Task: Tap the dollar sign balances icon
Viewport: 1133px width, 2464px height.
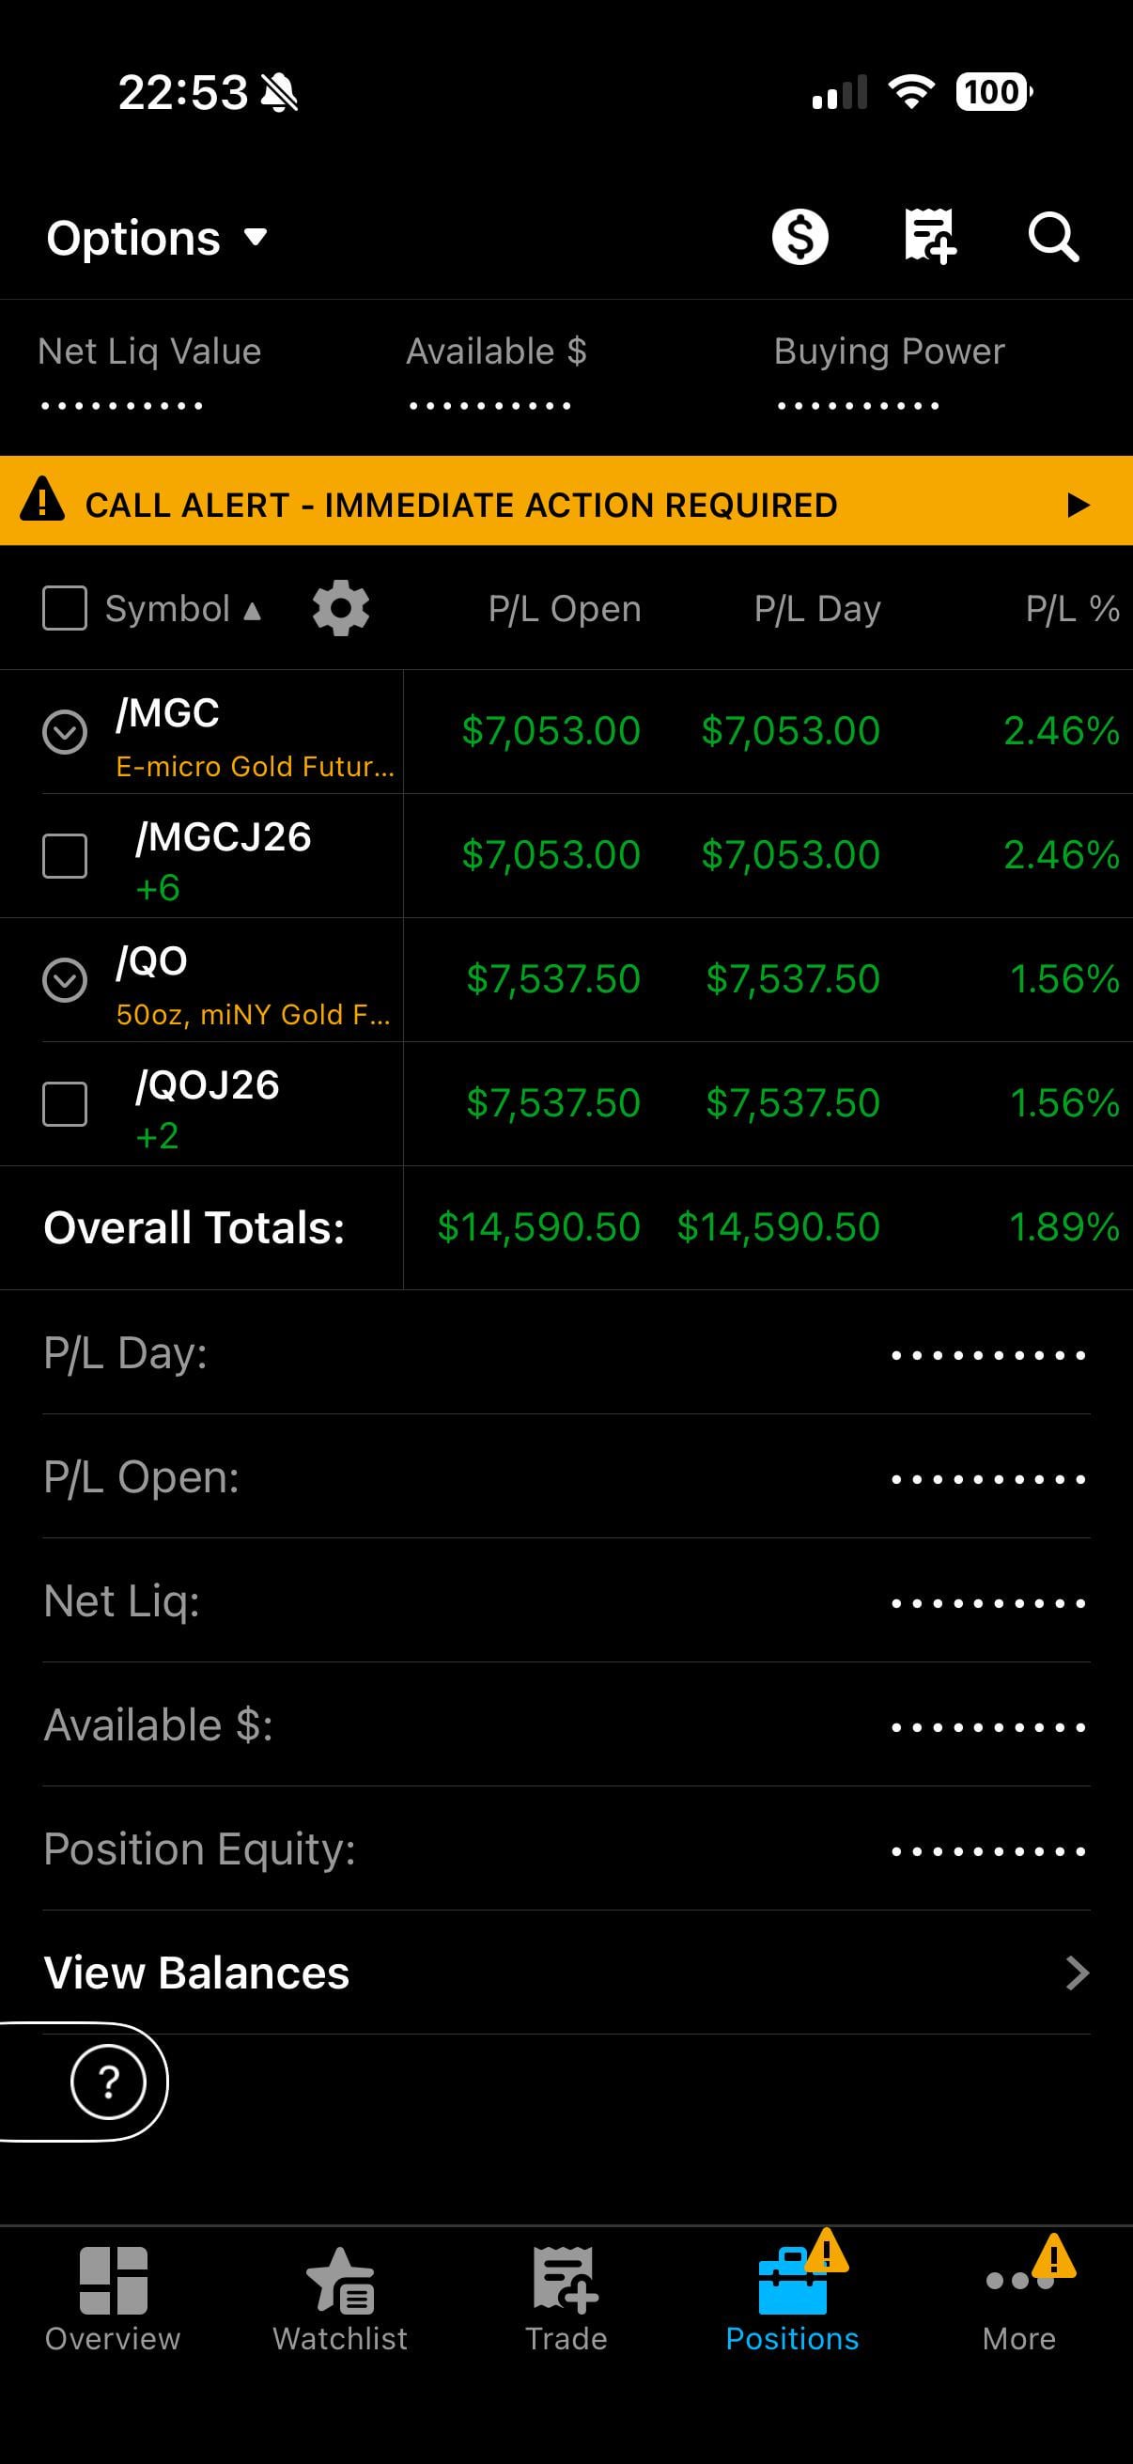Action: [799, 236]
